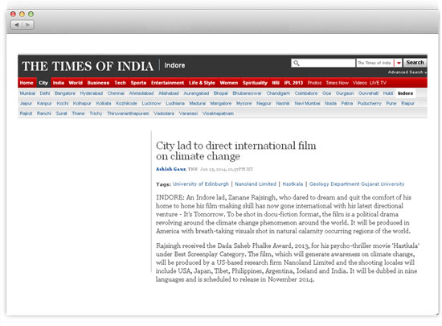Open IPL 2013 section
442x326 pixels.
click(x=293, y=83)
